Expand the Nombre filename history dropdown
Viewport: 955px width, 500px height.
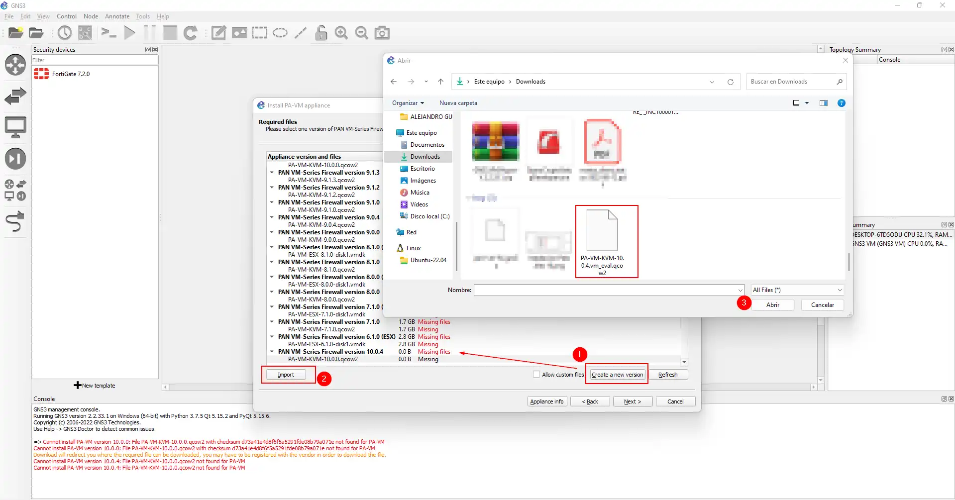coord(741,290)
